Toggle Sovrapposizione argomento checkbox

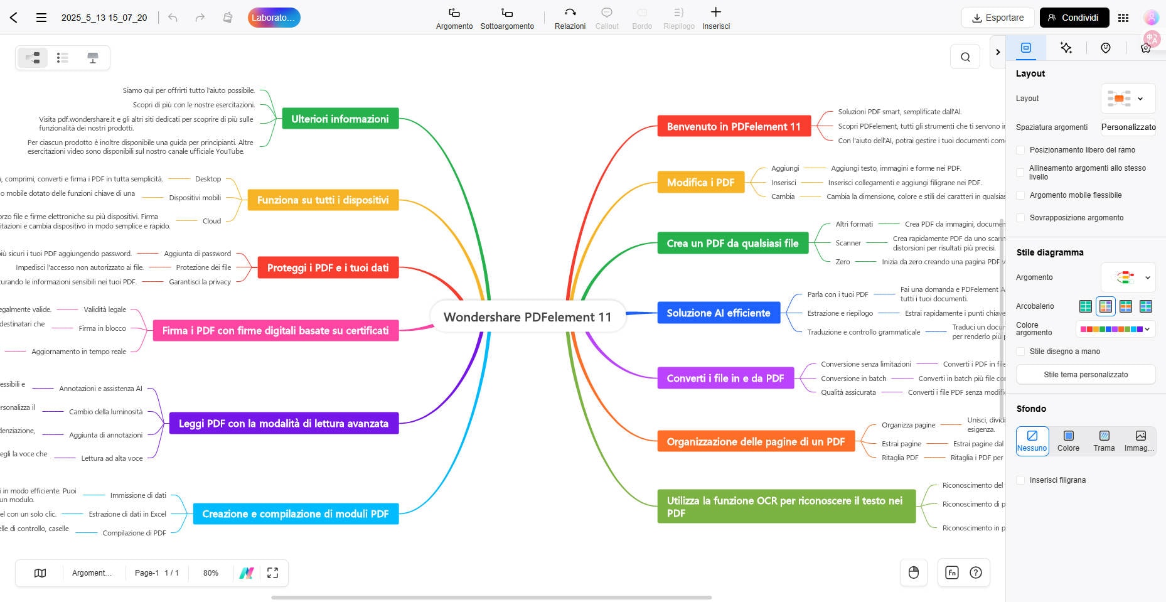pos(1020,218)
